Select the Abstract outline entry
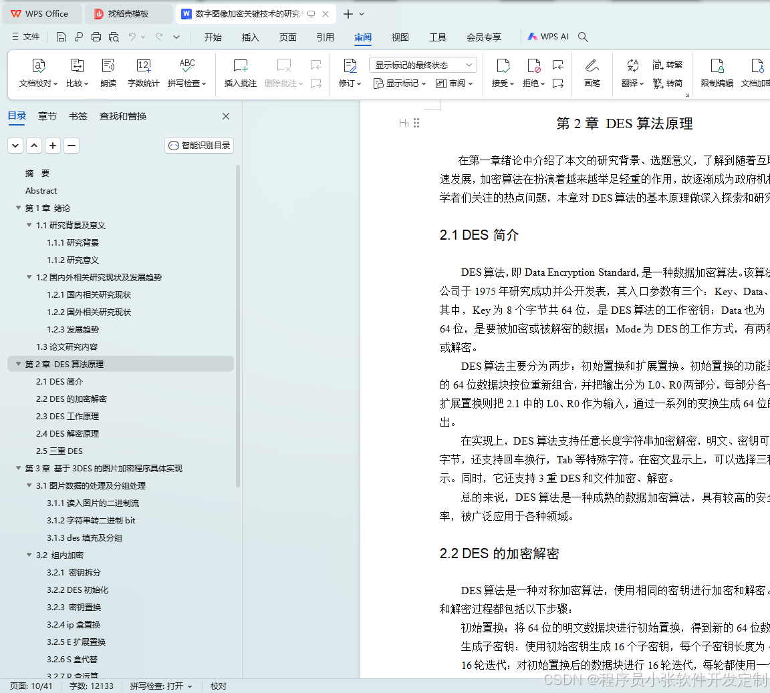 (x=41, y=191)
